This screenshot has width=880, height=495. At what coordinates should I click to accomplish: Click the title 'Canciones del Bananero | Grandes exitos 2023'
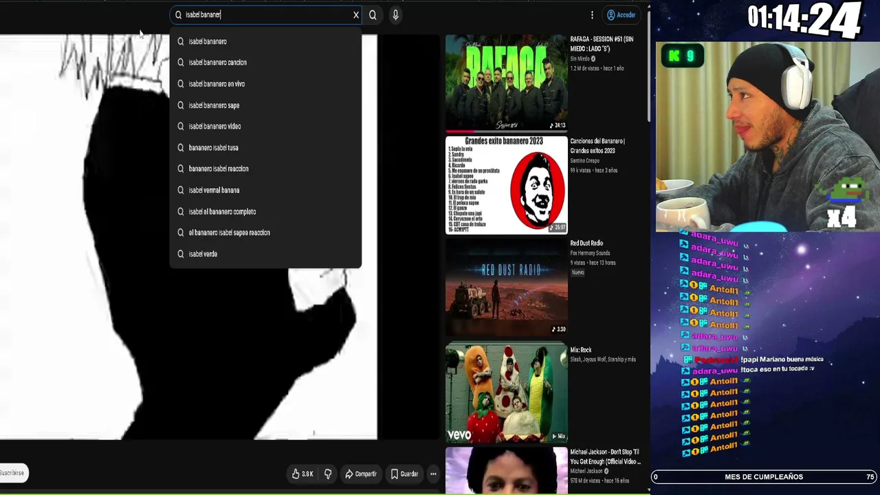coord(597,146)
